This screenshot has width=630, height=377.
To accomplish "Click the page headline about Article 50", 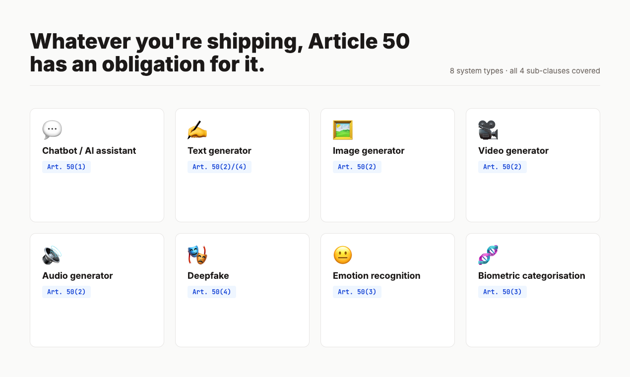I will [220, 53].
